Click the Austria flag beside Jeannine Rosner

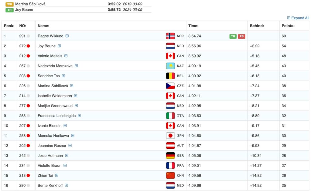170,146
